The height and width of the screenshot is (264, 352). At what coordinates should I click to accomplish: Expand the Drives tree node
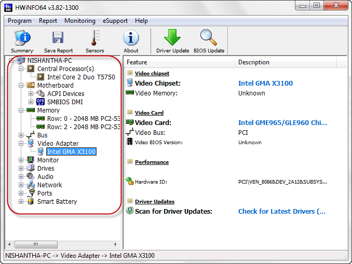click(x=21, y=168)
